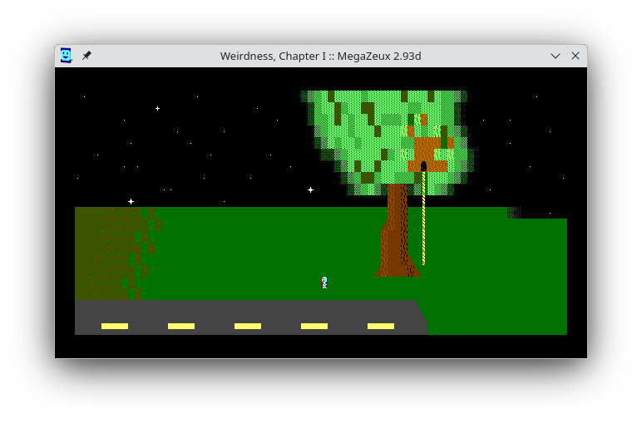Minimize window using the chevron-down button

556,56
